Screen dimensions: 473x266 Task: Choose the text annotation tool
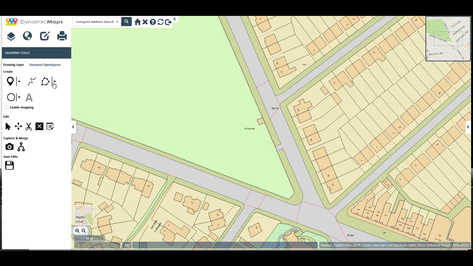coord(29,98)
